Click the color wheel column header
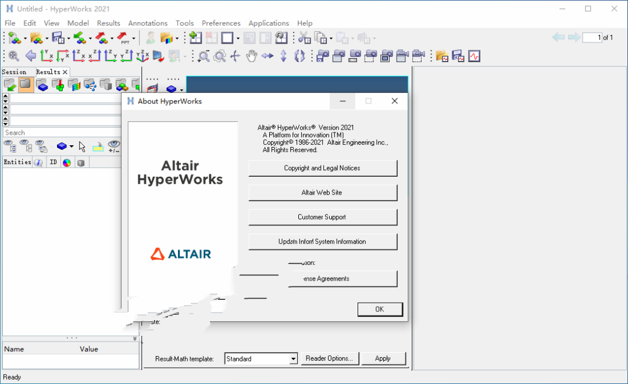Screen dimensions: 628x384 [x=67, y=163]
